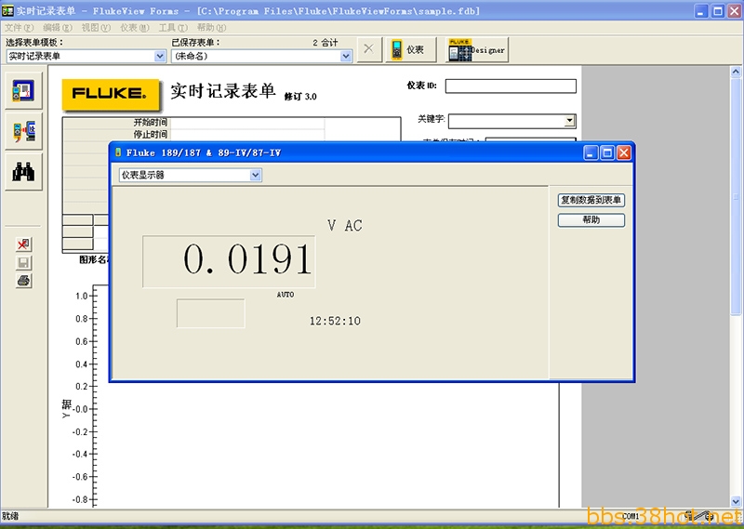Image resolution: width=744 pixels, height=529 pixels.
Task: Minimize the Fluke 189/187 dialog
Action: click(591, 152)
